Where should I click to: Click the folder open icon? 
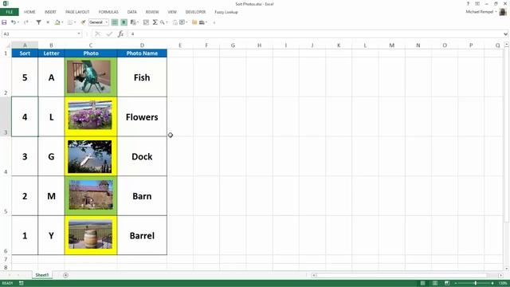(x=194, y=22)
